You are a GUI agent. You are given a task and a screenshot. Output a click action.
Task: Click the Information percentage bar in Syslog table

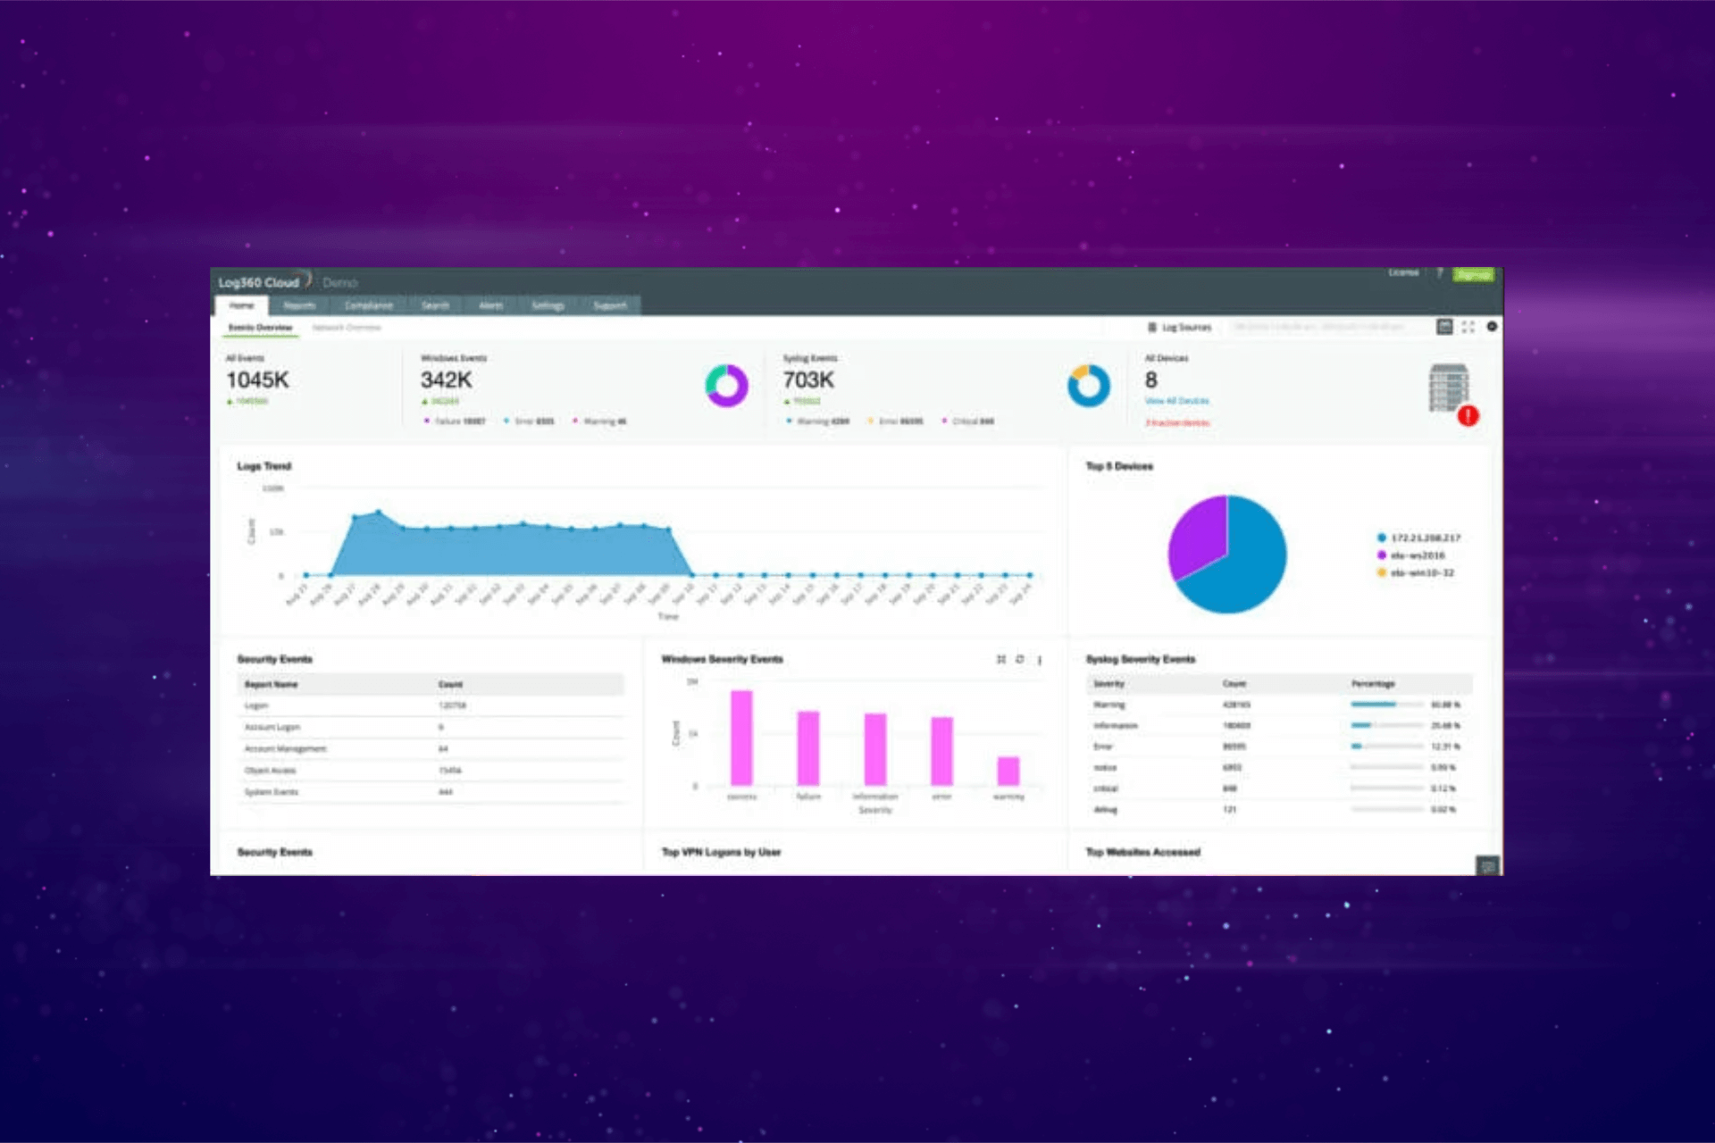point(1387,725)
